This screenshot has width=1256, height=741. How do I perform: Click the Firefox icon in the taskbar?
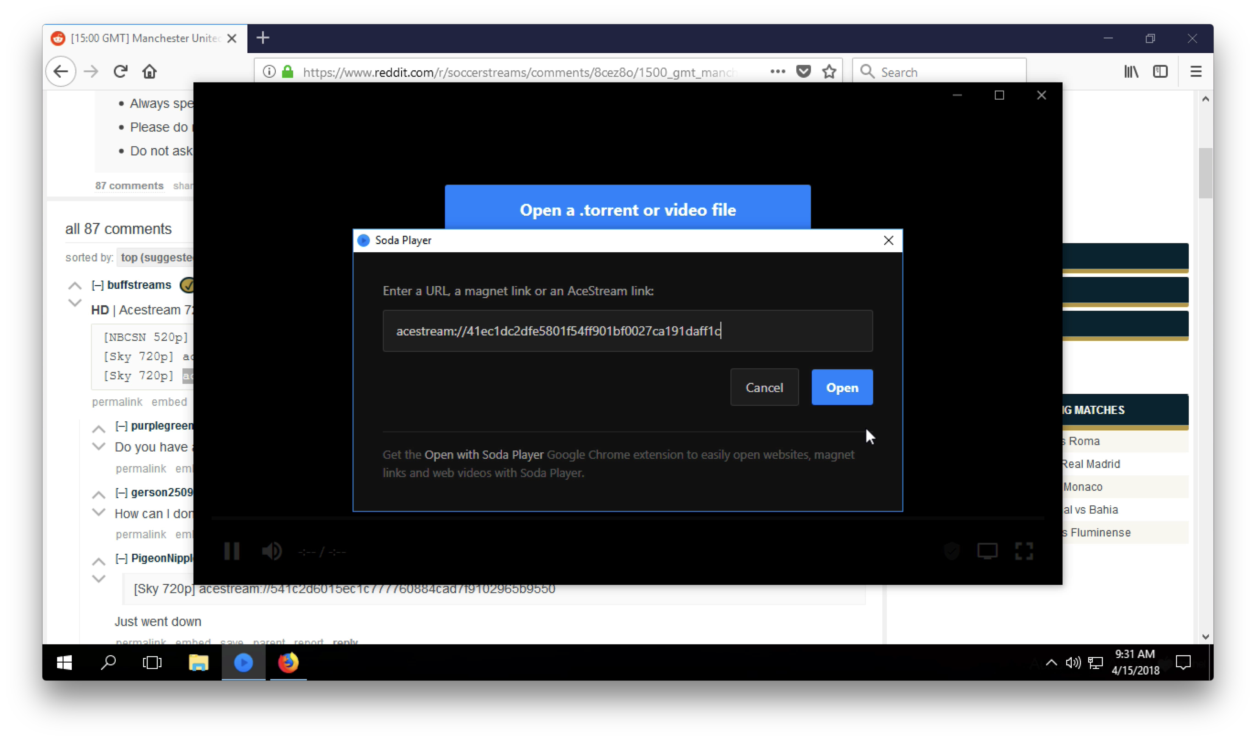288,663
